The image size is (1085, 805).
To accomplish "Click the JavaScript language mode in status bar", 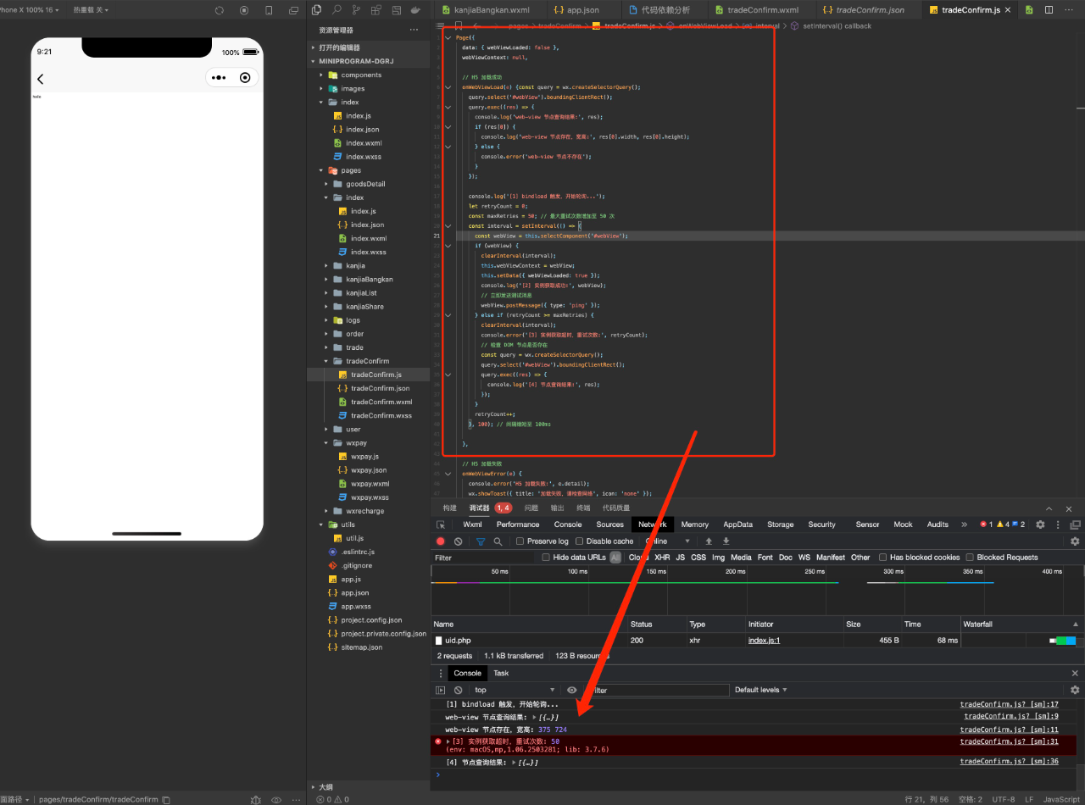I will pos(1061,799).
